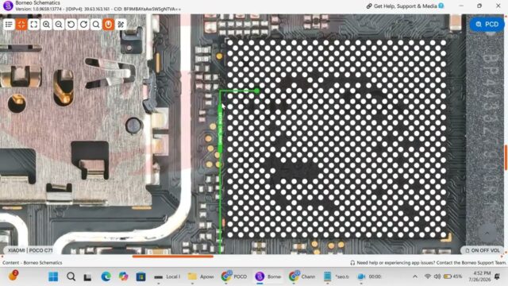
Task: Expand the up-chevron above ON OFF VOL
Action: click(x=487, y=233)
